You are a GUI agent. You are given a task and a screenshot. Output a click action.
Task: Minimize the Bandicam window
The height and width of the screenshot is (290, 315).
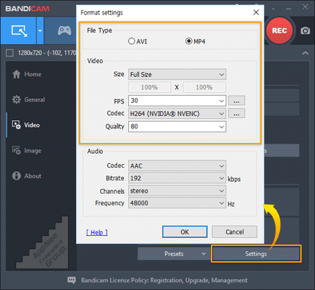click(x=288, y=9)
